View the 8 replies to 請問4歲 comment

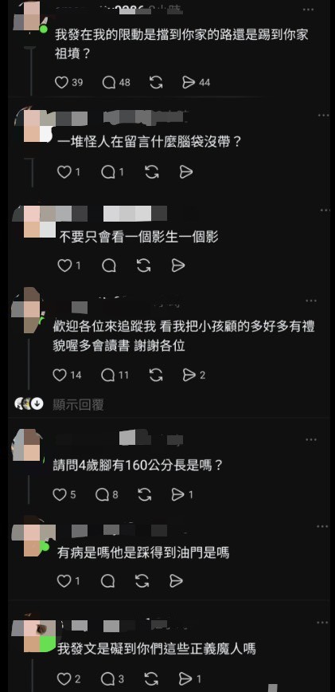coord(103,495)
